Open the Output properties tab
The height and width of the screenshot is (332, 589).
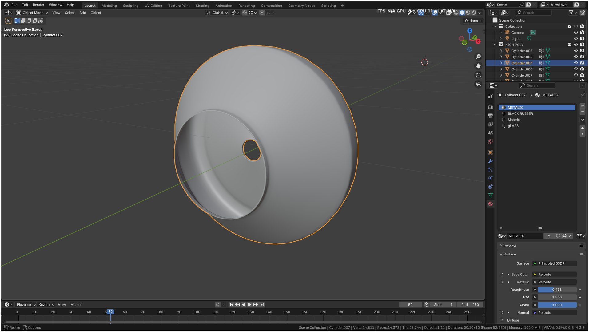[491, 116]
